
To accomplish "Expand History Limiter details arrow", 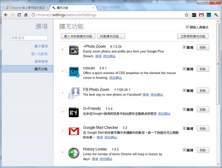I will (x=63, y=152).
